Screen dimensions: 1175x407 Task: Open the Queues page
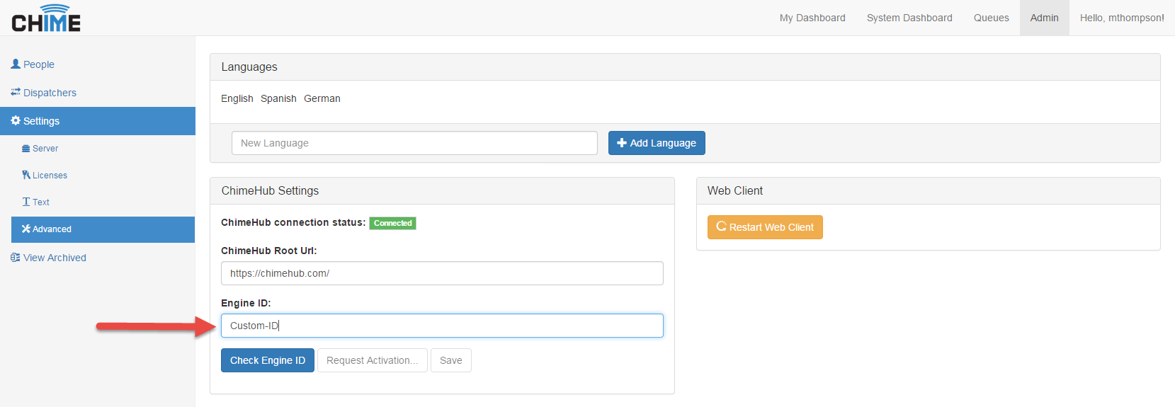[x=991, y=18]
